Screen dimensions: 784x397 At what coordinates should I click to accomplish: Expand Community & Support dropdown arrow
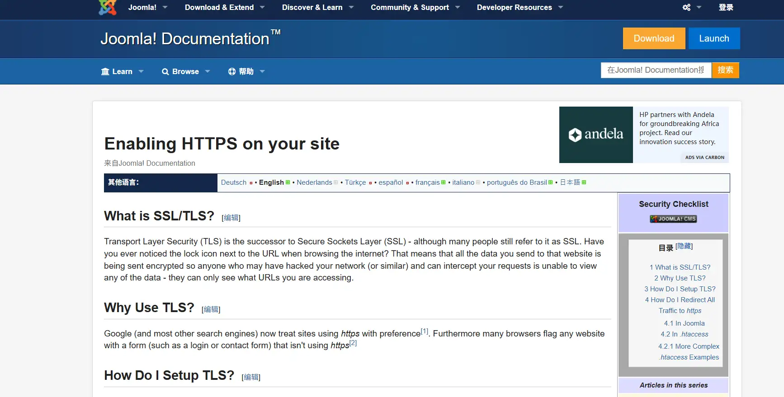tap(458, 7)
